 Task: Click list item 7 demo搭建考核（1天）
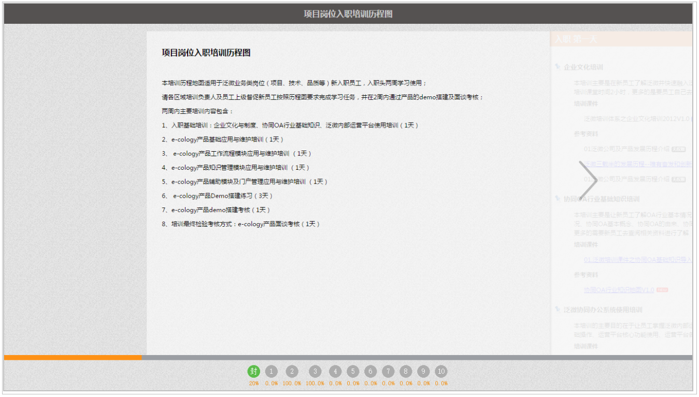(216, 210)
